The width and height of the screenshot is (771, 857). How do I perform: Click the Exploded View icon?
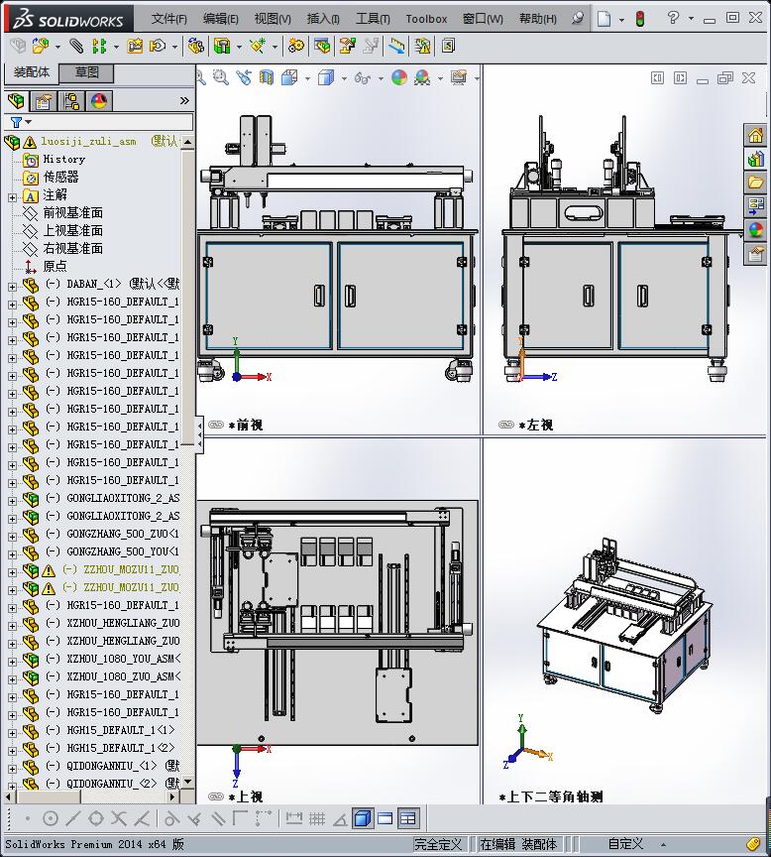[x=347, y=46]
